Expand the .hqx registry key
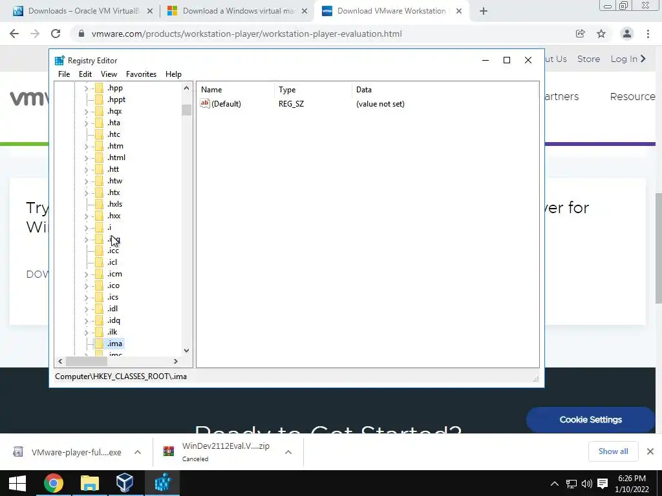The width and height of the screenshot is (662, 496). click(86, 111)
